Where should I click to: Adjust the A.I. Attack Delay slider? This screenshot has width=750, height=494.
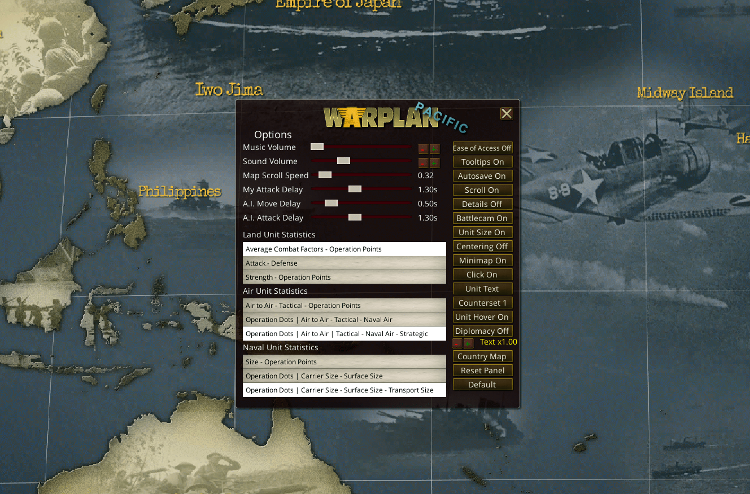pos(361,217)
